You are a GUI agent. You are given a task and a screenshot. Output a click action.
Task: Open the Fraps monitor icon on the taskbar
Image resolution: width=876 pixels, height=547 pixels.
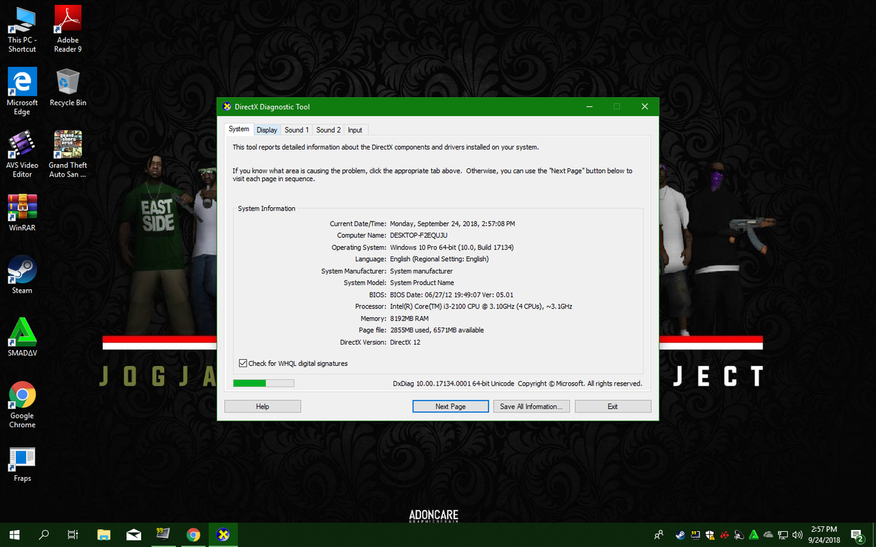pyautogui.click(x=163, y=535)
